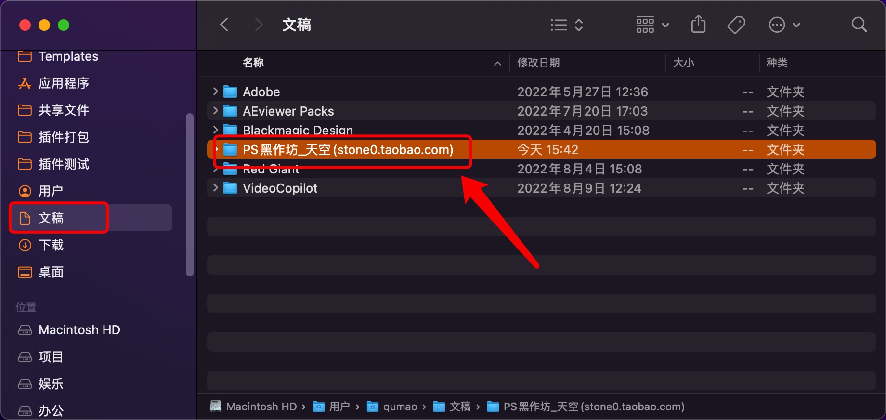Click the 位置 sidebar section header
886x420 pixels.
pos(26,307)
